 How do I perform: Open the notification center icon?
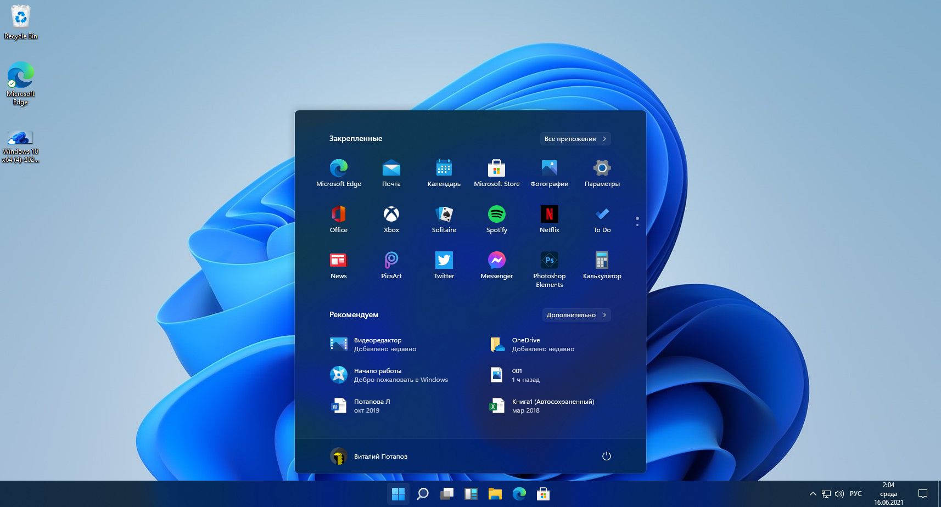click(923, 494)
